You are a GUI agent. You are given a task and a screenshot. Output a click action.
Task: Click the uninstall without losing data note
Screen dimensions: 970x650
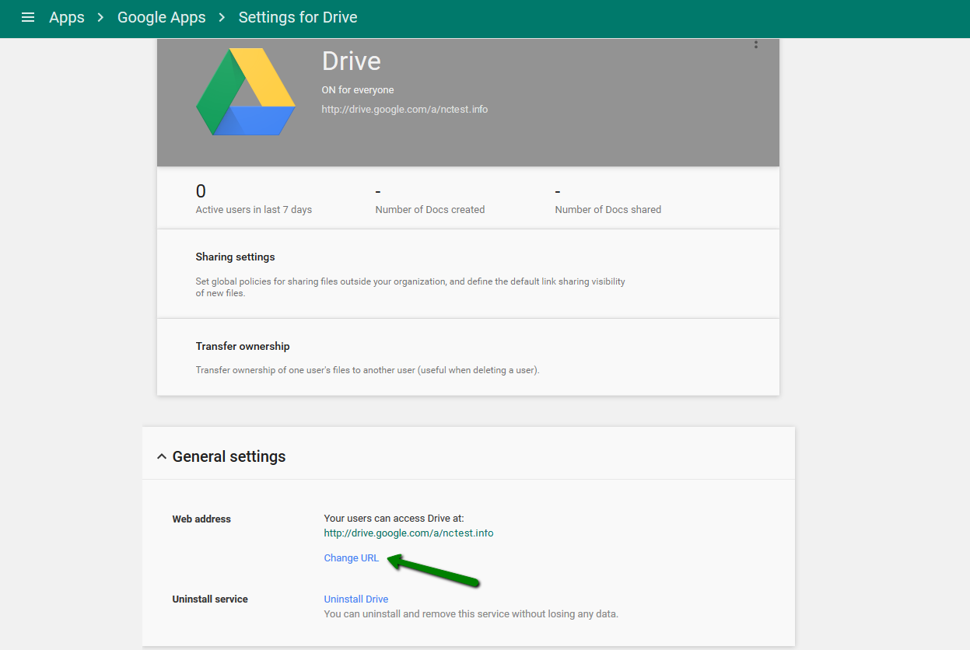click(471, 614)
